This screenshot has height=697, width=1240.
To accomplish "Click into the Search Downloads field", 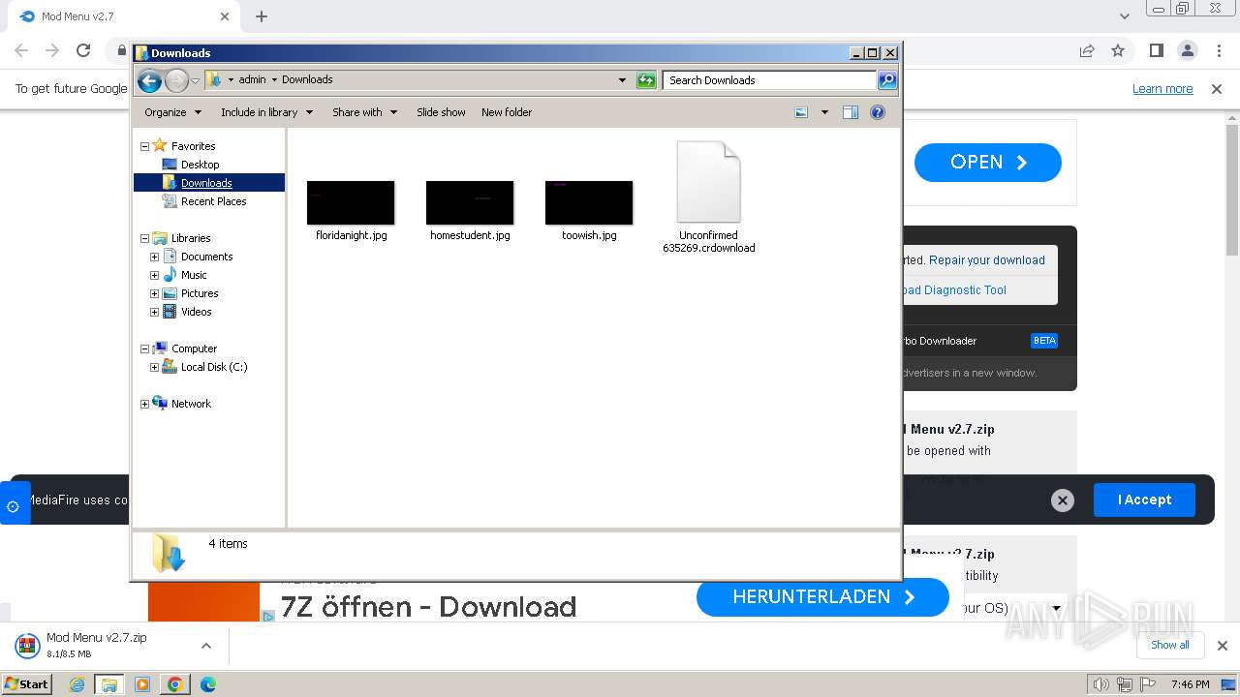I will 770,80.
